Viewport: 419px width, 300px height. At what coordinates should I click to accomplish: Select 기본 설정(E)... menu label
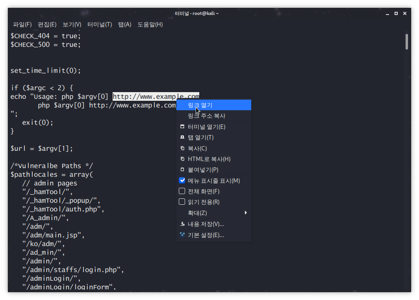coord(206,235)
